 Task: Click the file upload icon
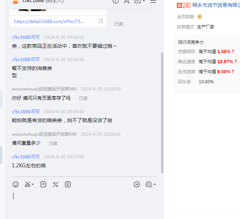pyautogui.click(x=43, y=185)
